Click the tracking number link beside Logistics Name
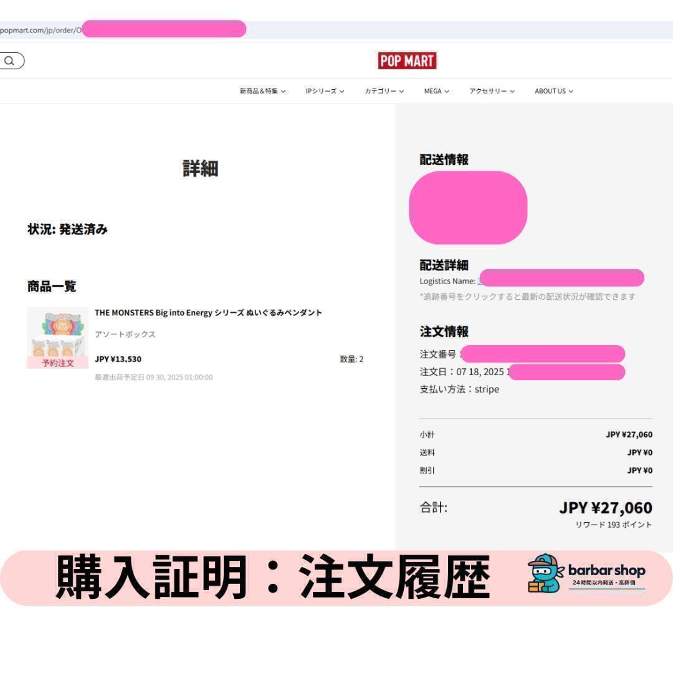Viewport: 673px width, 673px height. (x=480, y=281)
